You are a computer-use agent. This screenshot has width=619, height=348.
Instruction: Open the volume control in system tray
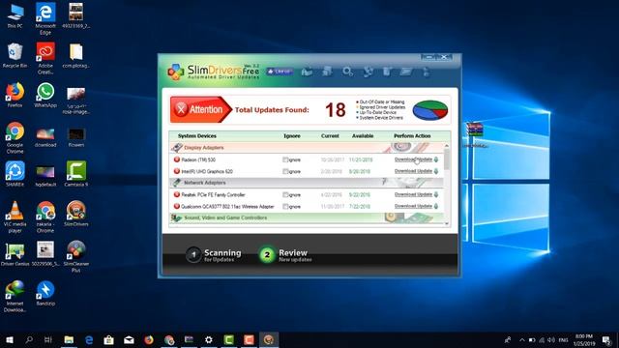coord(551,339)
